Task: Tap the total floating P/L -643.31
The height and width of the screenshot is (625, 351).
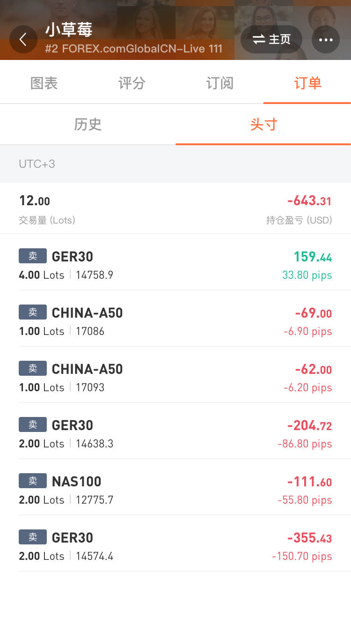Action: pyautogui.click(x=309, y=201)
